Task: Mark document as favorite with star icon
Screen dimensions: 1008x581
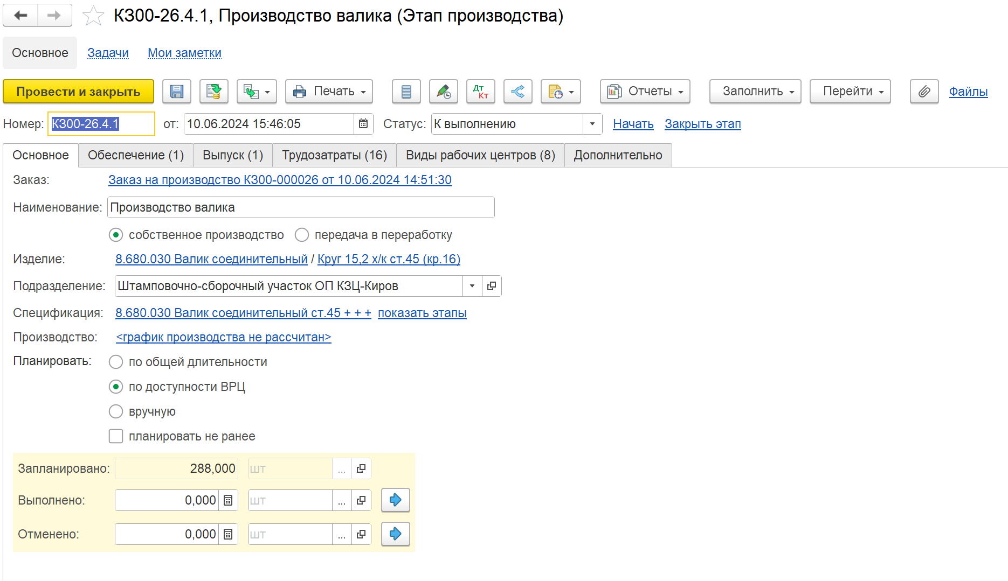Action: [x=93, y=16]
